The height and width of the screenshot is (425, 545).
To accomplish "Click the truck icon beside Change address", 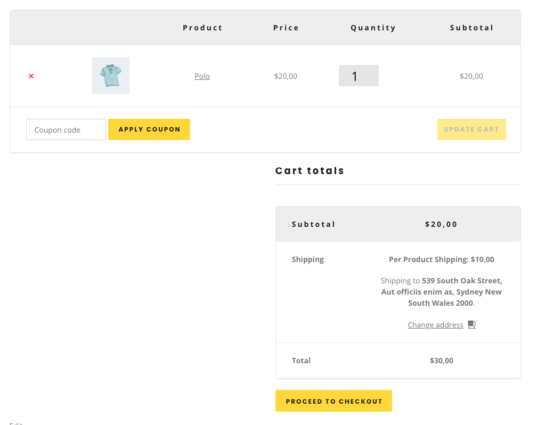I will (471, 324).
